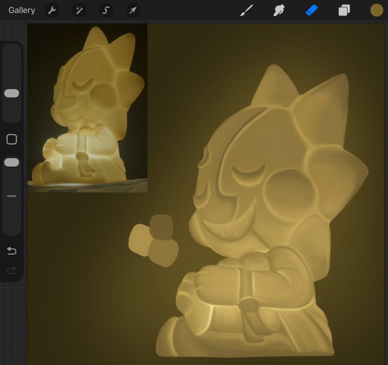Open the Actions menu with the wrench icon

(52, 10)
